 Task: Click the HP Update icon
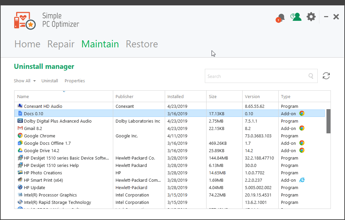pyautogui.click(x=20, y=187)
